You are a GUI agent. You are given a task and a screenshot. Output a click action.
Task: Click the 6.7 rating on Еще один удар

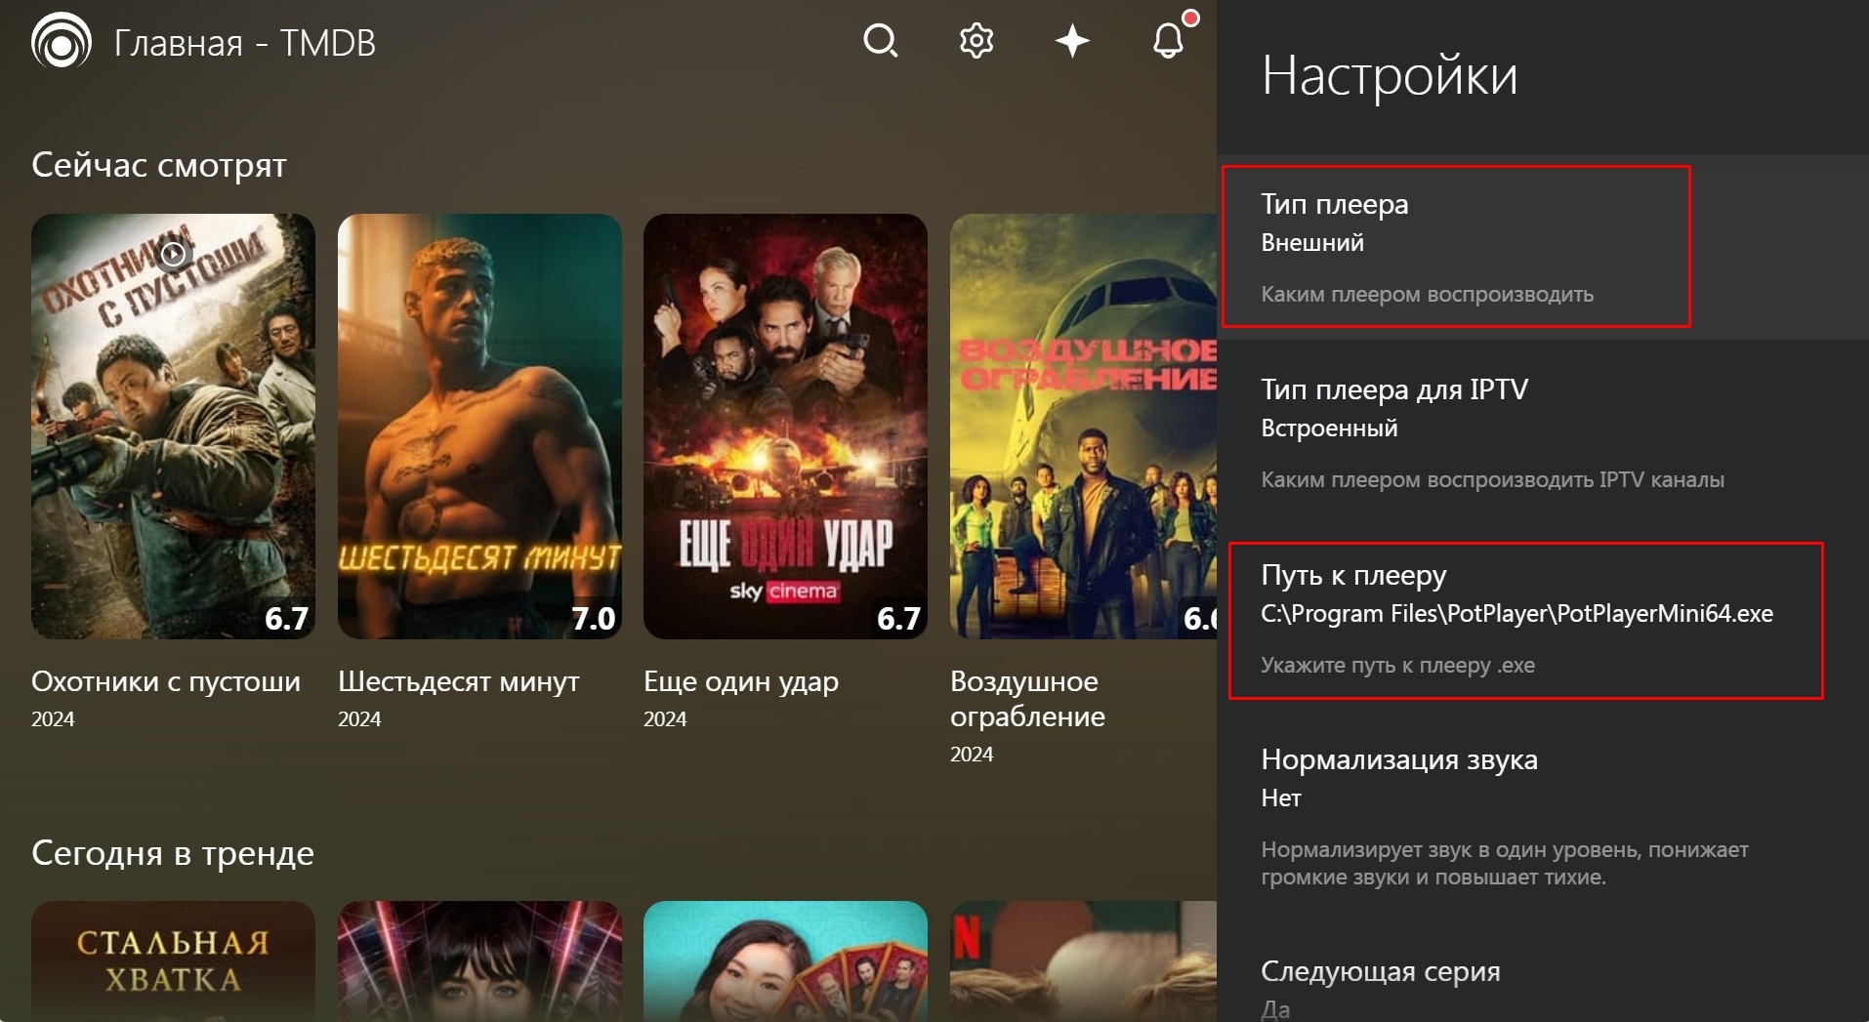[898, 618]
